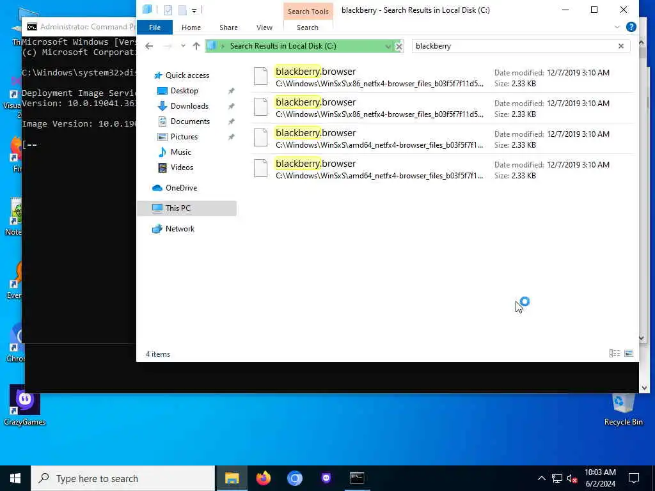Open the File ribbon tab

[155, 27]
